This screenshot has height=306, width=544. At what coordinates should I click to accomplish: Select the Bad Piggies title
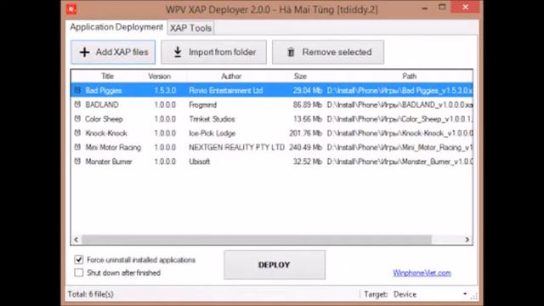pyautogui.click(x=104, y=91)
